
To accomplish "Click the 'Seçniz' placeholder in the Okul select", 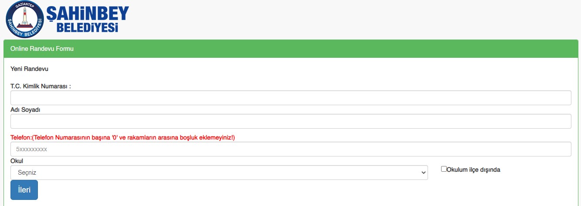I will pos(27,173).
